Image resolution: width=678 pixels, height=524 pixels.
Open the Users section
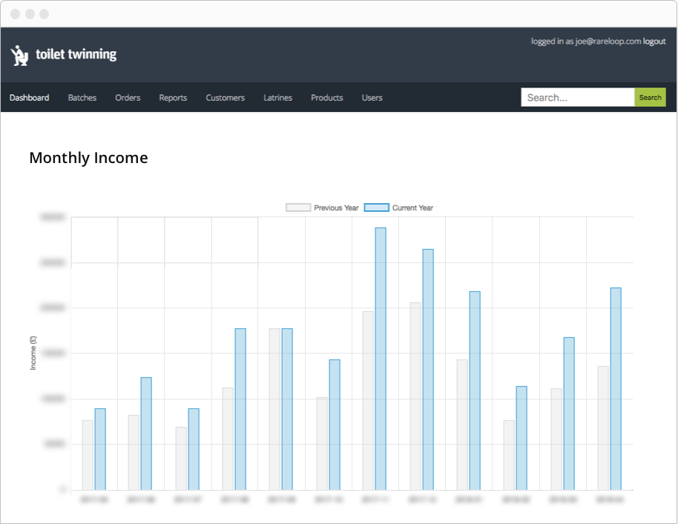click(x=372, y=97)
